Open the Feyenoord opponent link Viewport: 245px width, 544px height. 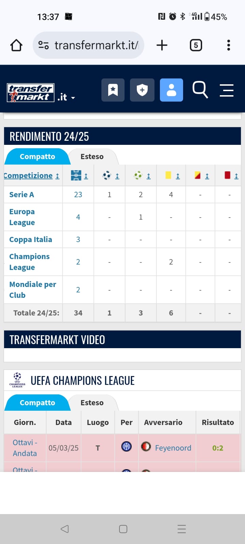tap(173, 448)
